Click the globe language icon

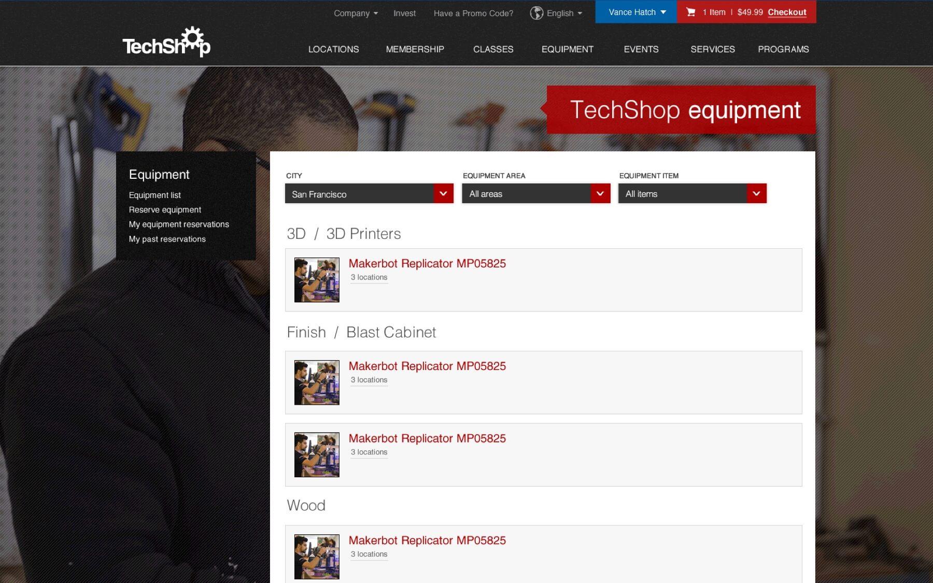[x=536, y=13]
